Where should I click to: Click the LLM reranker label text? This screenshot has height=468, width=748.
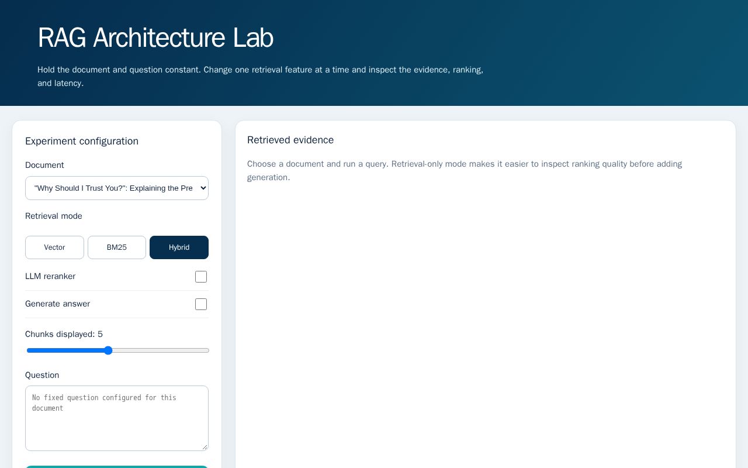click(x=50, y=276)
